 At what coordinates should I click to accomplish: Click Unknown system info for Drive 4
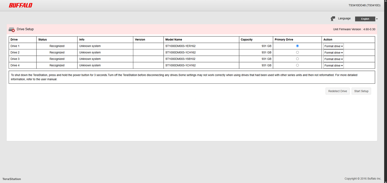[x=90, y=66]
